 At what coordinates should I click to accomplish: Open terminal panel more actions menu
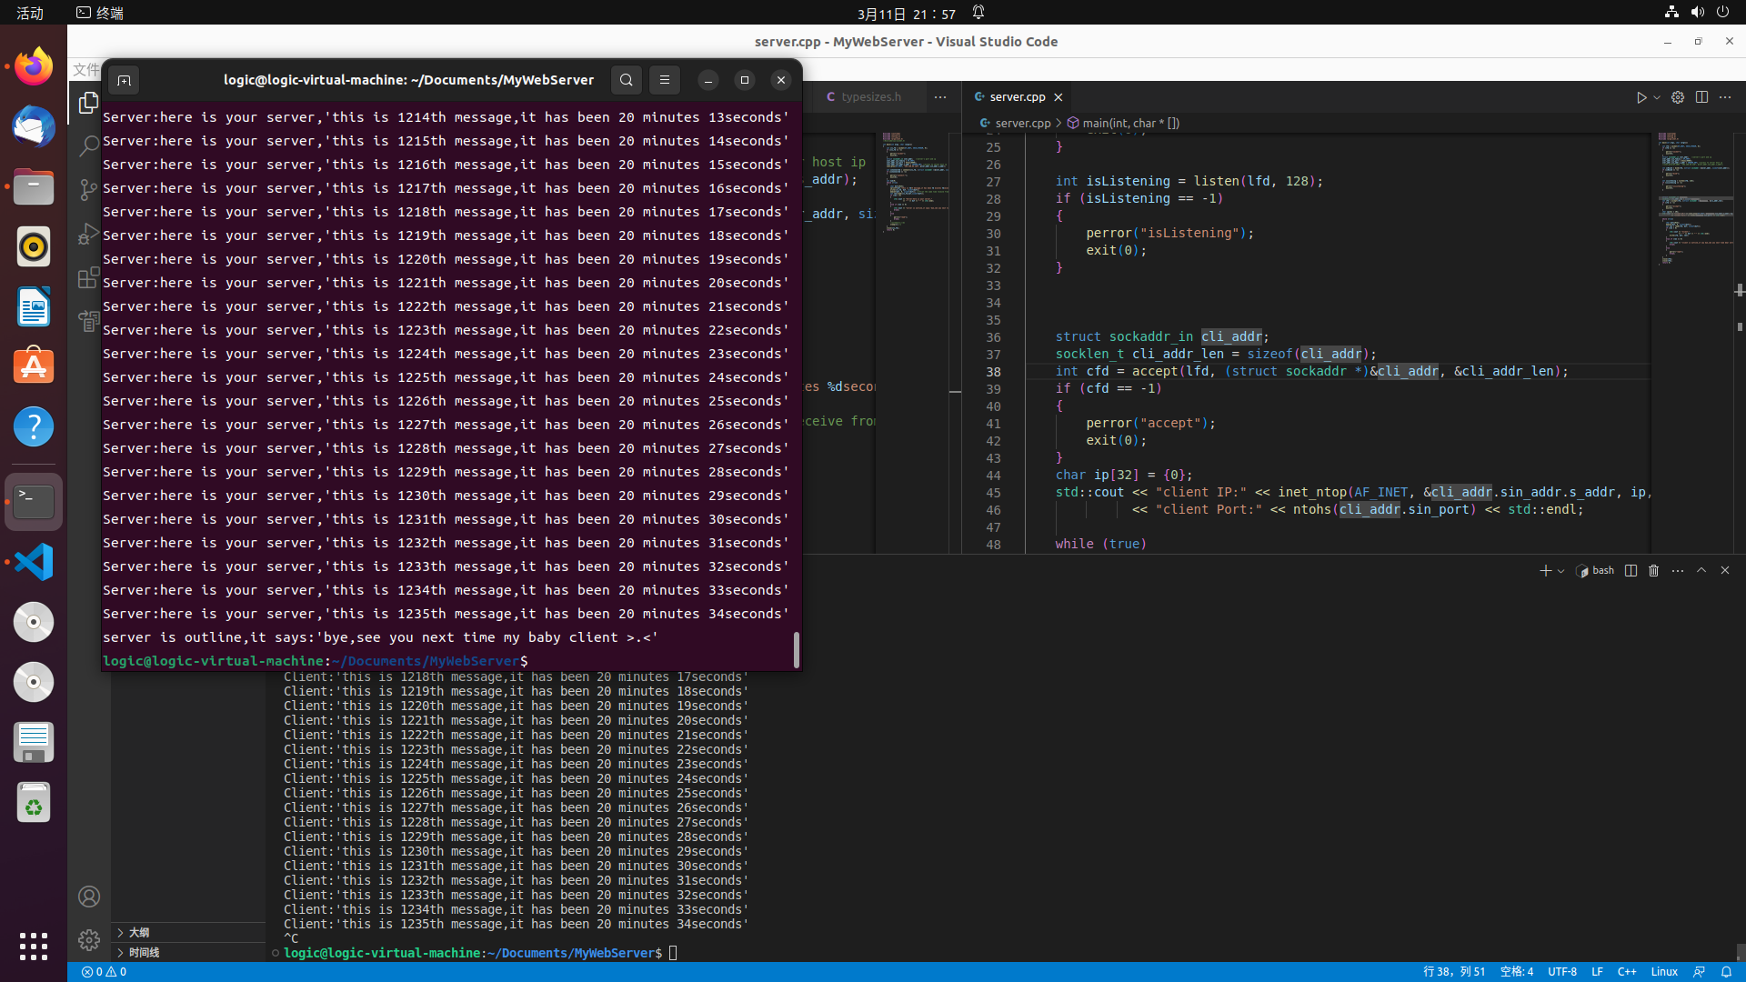pyautogui.click(x=1678, y=570)
